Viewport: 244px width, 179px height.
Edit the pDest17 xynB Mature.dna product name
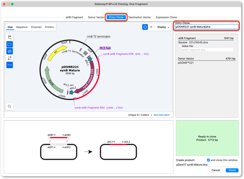pyautogui.click(x=207, y=165)
